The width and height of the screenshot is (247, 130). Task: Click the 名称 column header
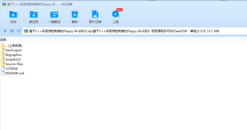(4, 40)
